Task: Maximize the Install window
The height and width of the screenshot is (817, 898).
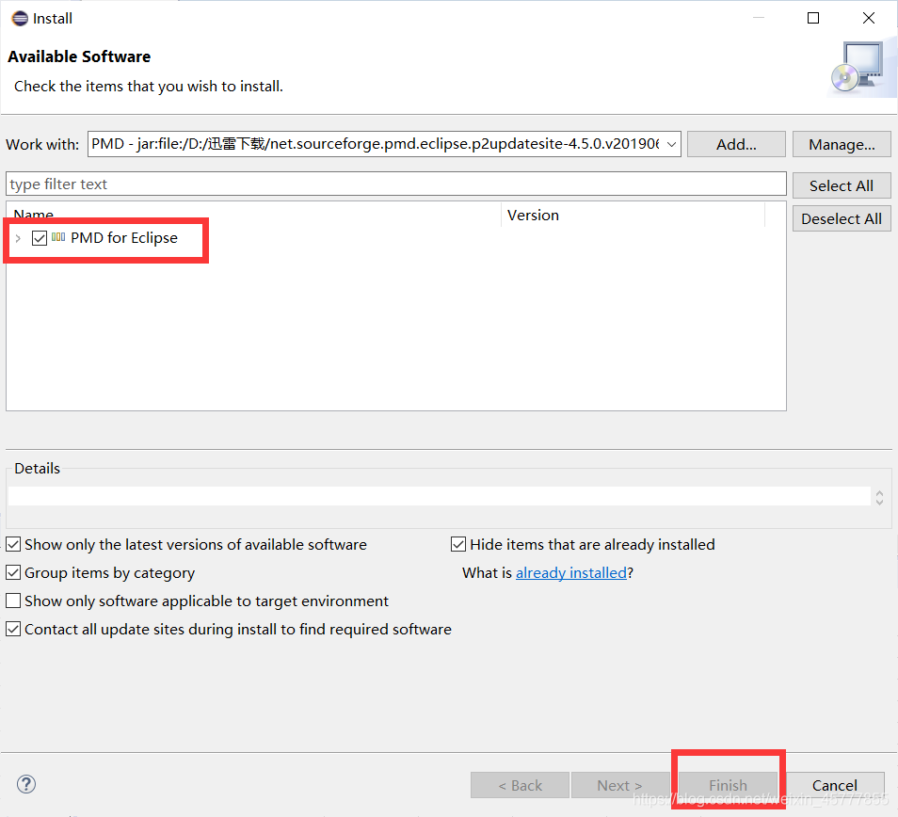Action: pyautogui.click(x=813, y=18)
